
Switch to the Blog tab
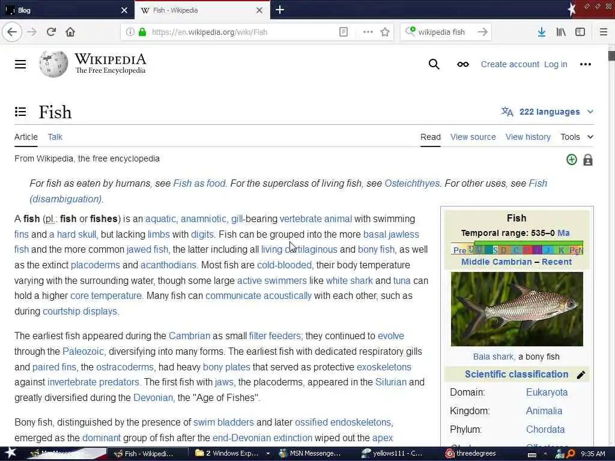tap(67, 10)
